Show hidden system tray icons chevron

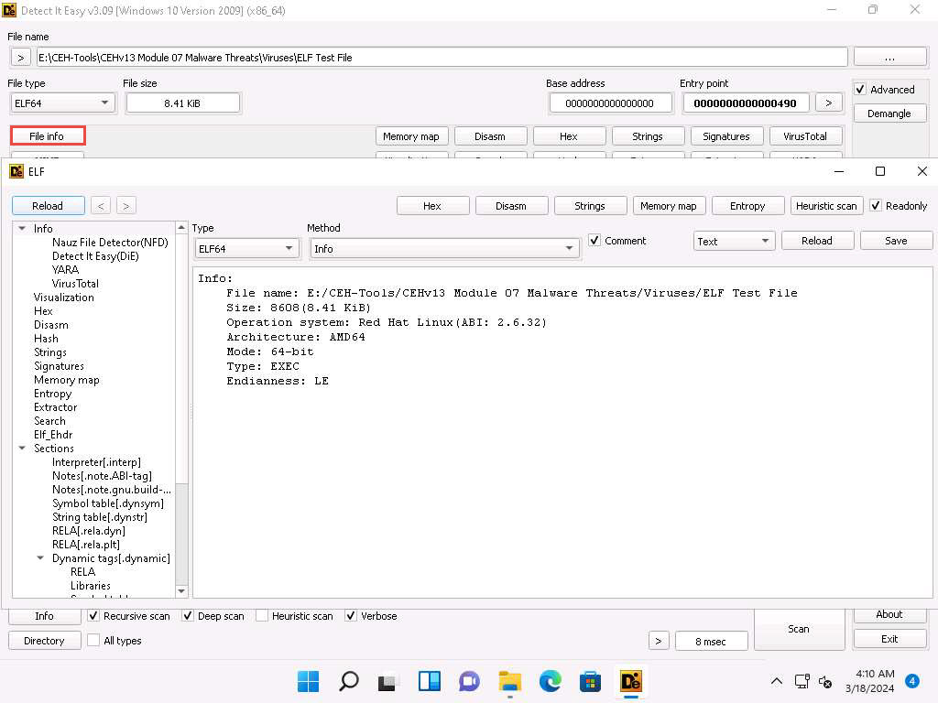(x=777, y=681)
